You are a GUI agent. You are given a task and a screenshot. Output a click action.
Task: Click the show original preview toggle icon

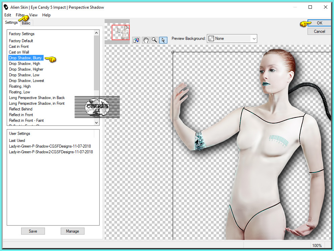[136, 40]
